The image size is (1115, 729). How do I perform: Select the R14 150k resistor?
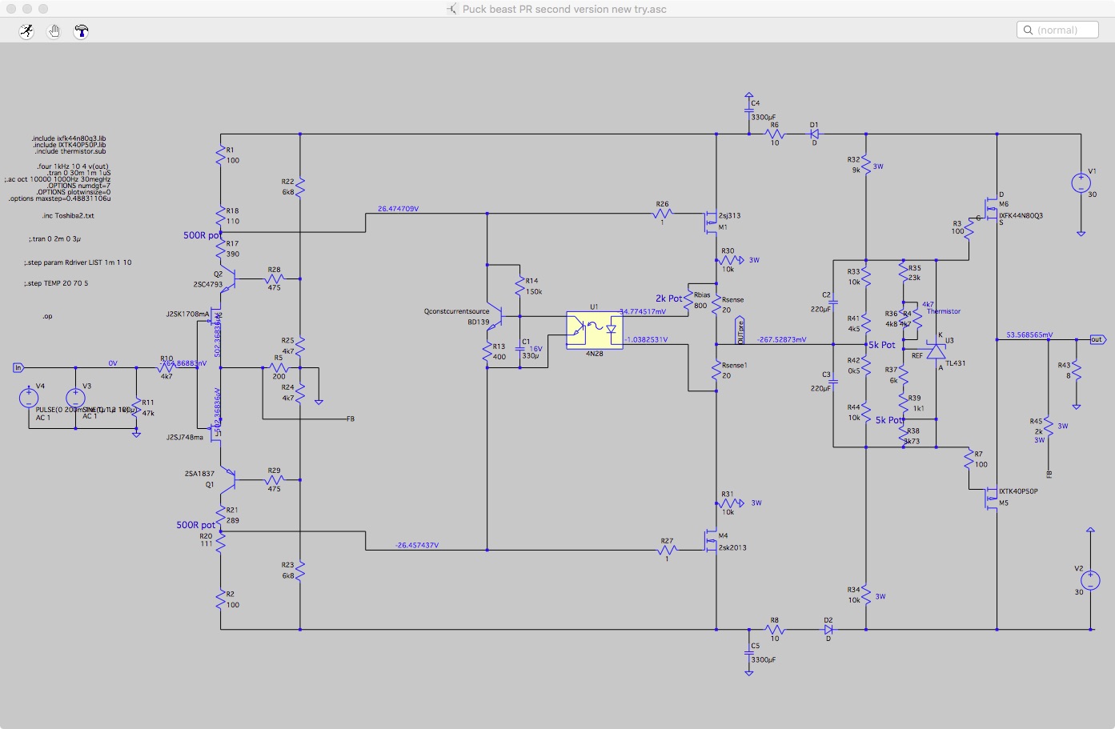(520, 286)
